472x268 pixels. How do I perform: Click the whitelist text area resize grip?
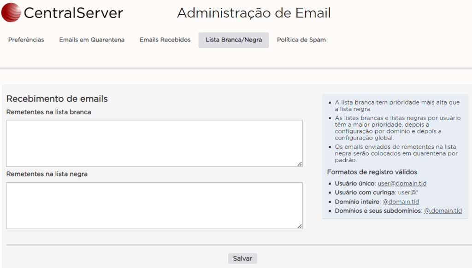[300, 163]
